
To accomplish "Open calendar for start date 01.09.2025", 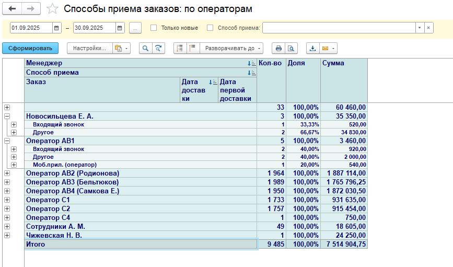I will pyautogui.click(x=57, y=28).
